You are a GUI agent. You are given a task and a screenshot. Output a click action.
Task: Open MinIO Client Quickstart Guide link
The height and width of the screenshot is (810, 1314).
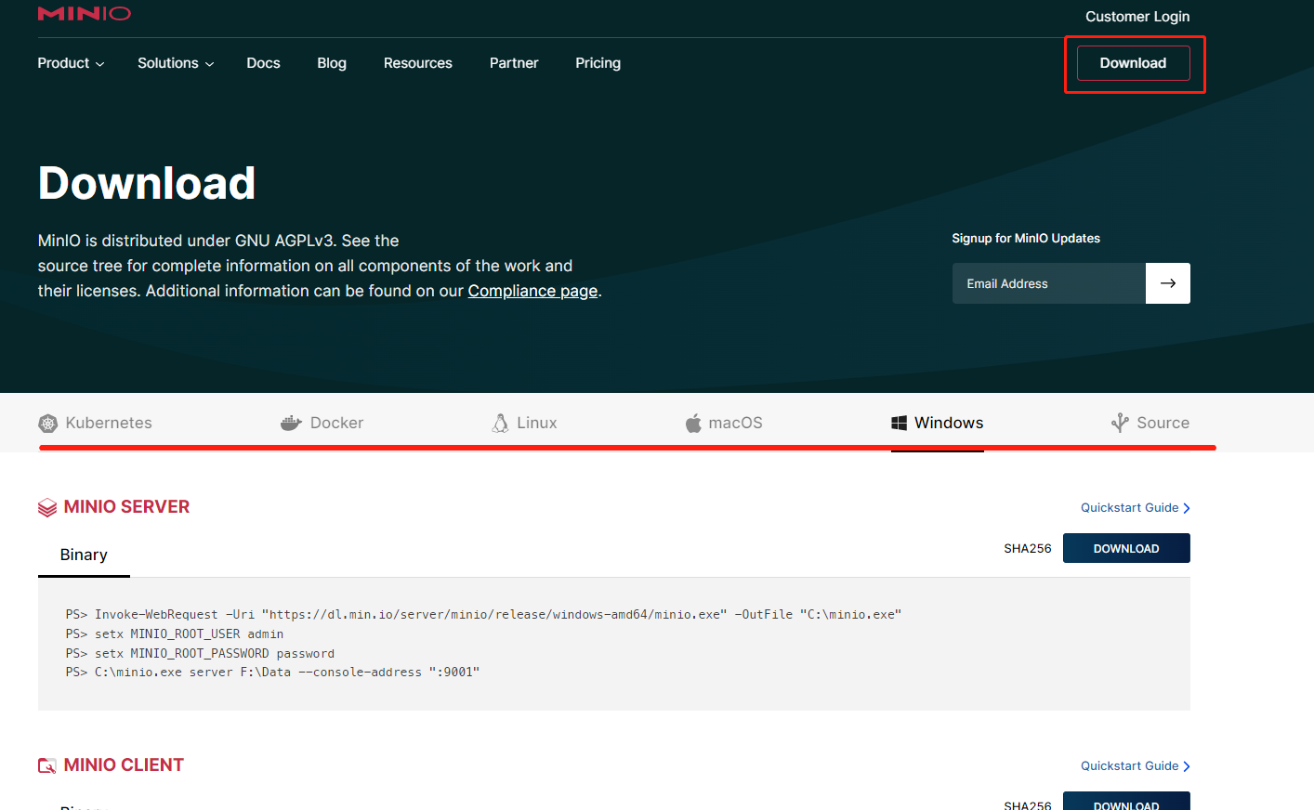(x=1136, y=766)
